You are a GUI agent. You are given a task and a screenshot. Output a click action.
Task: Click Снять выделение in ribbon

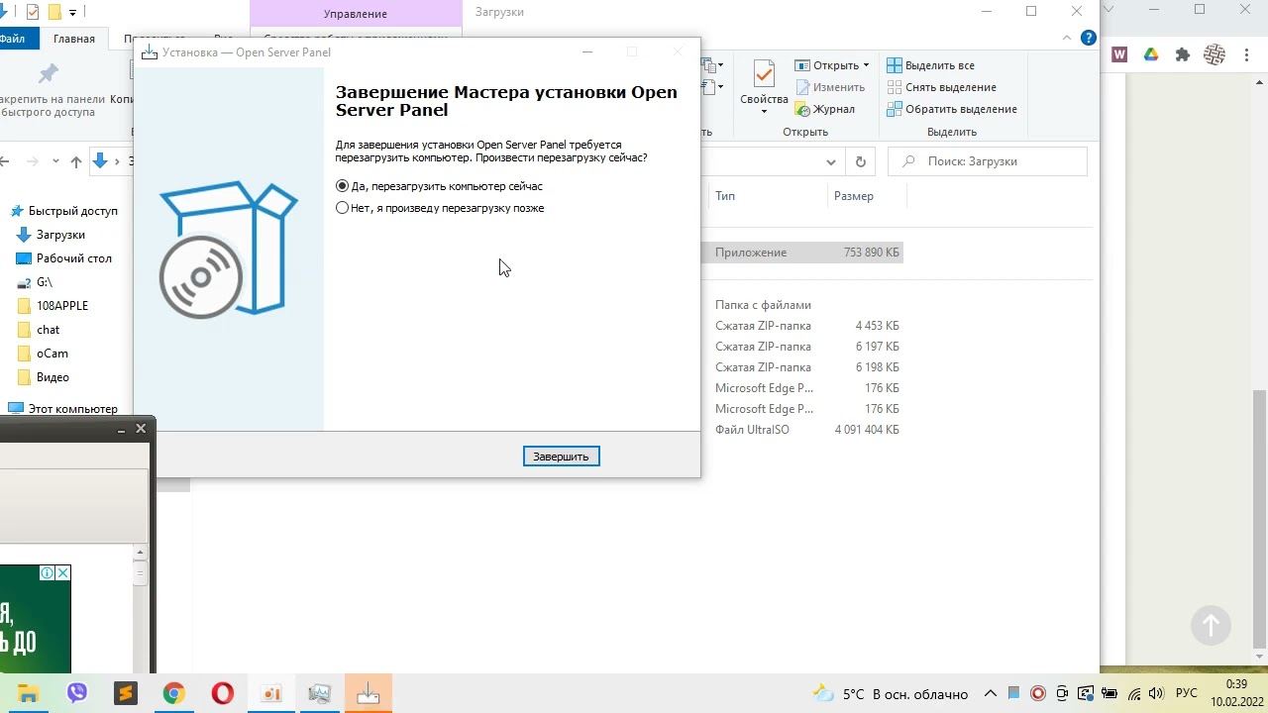click(x=941, y=87)
